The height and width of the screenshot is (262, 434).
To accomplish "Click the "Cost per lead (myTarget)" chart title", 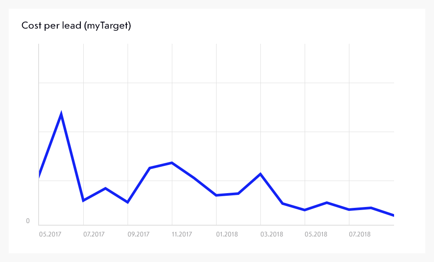I will click(76, 26).
